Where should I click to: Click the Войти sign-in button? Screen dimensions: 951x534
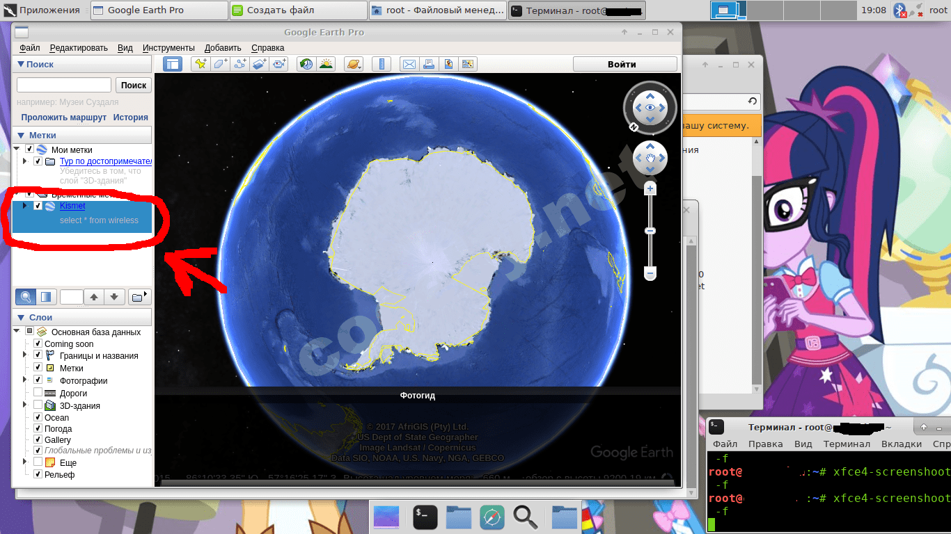(624, 64)
